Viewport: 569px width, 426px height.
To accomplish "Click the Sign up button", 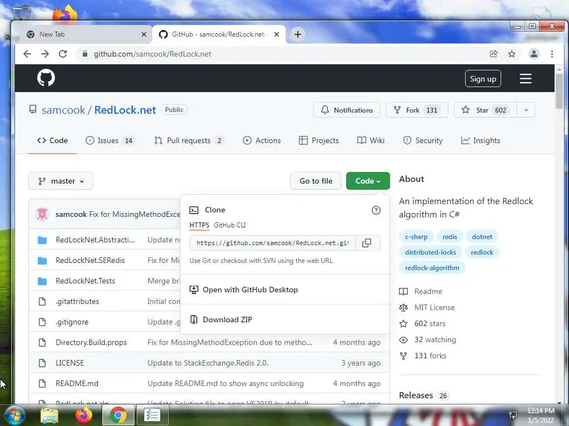I will (483, 79).
